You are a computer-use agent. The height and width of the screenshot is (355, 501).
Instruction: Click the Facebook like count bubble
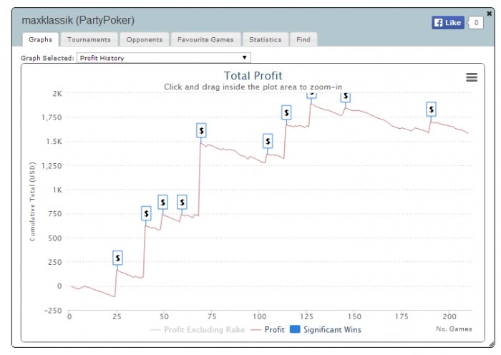coord(476,23)
